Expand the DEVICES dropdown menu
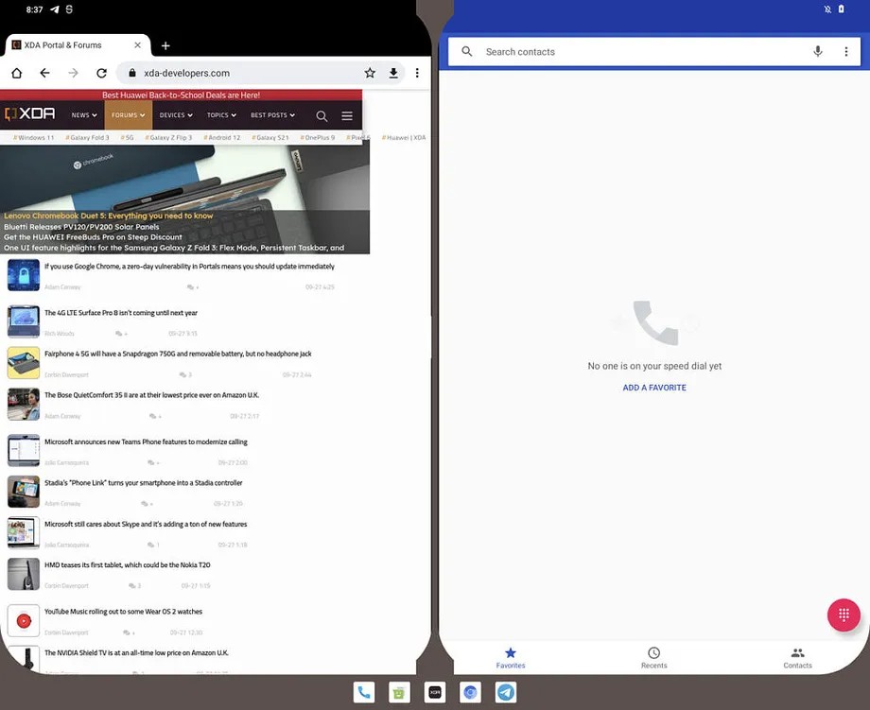 tap(175, 114)
